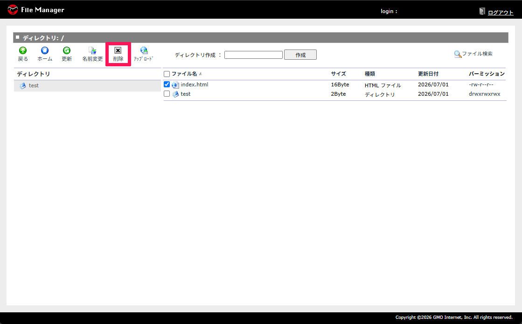
Task: Click the 16Byte size value
Action: [340, 85]
